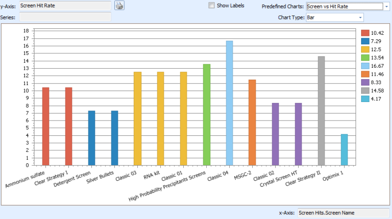Click the RNA kit axis label

pyautogui.click(x=152, y=175)
